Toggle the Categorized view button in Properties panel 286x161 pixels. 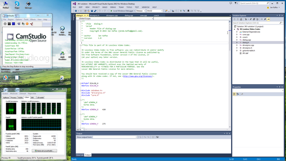tap(234, 94)
